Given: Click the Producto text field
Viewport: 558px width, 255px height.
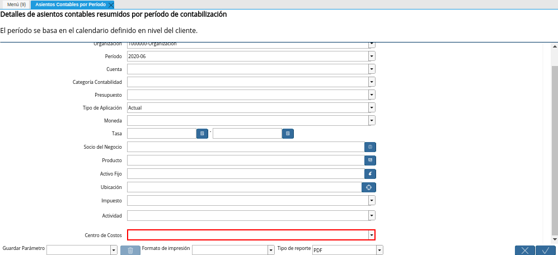Looking at the screenshot, I should pos(246,160).
